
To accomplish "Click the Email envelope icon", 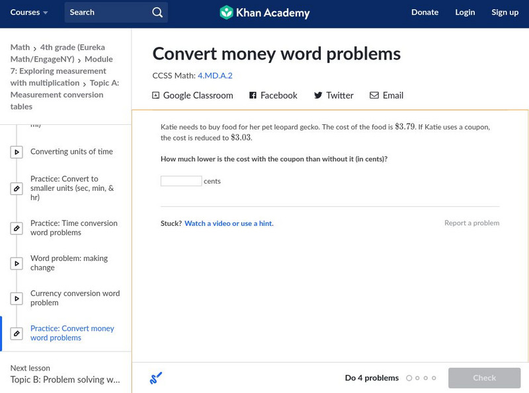I will pos(374,95).
